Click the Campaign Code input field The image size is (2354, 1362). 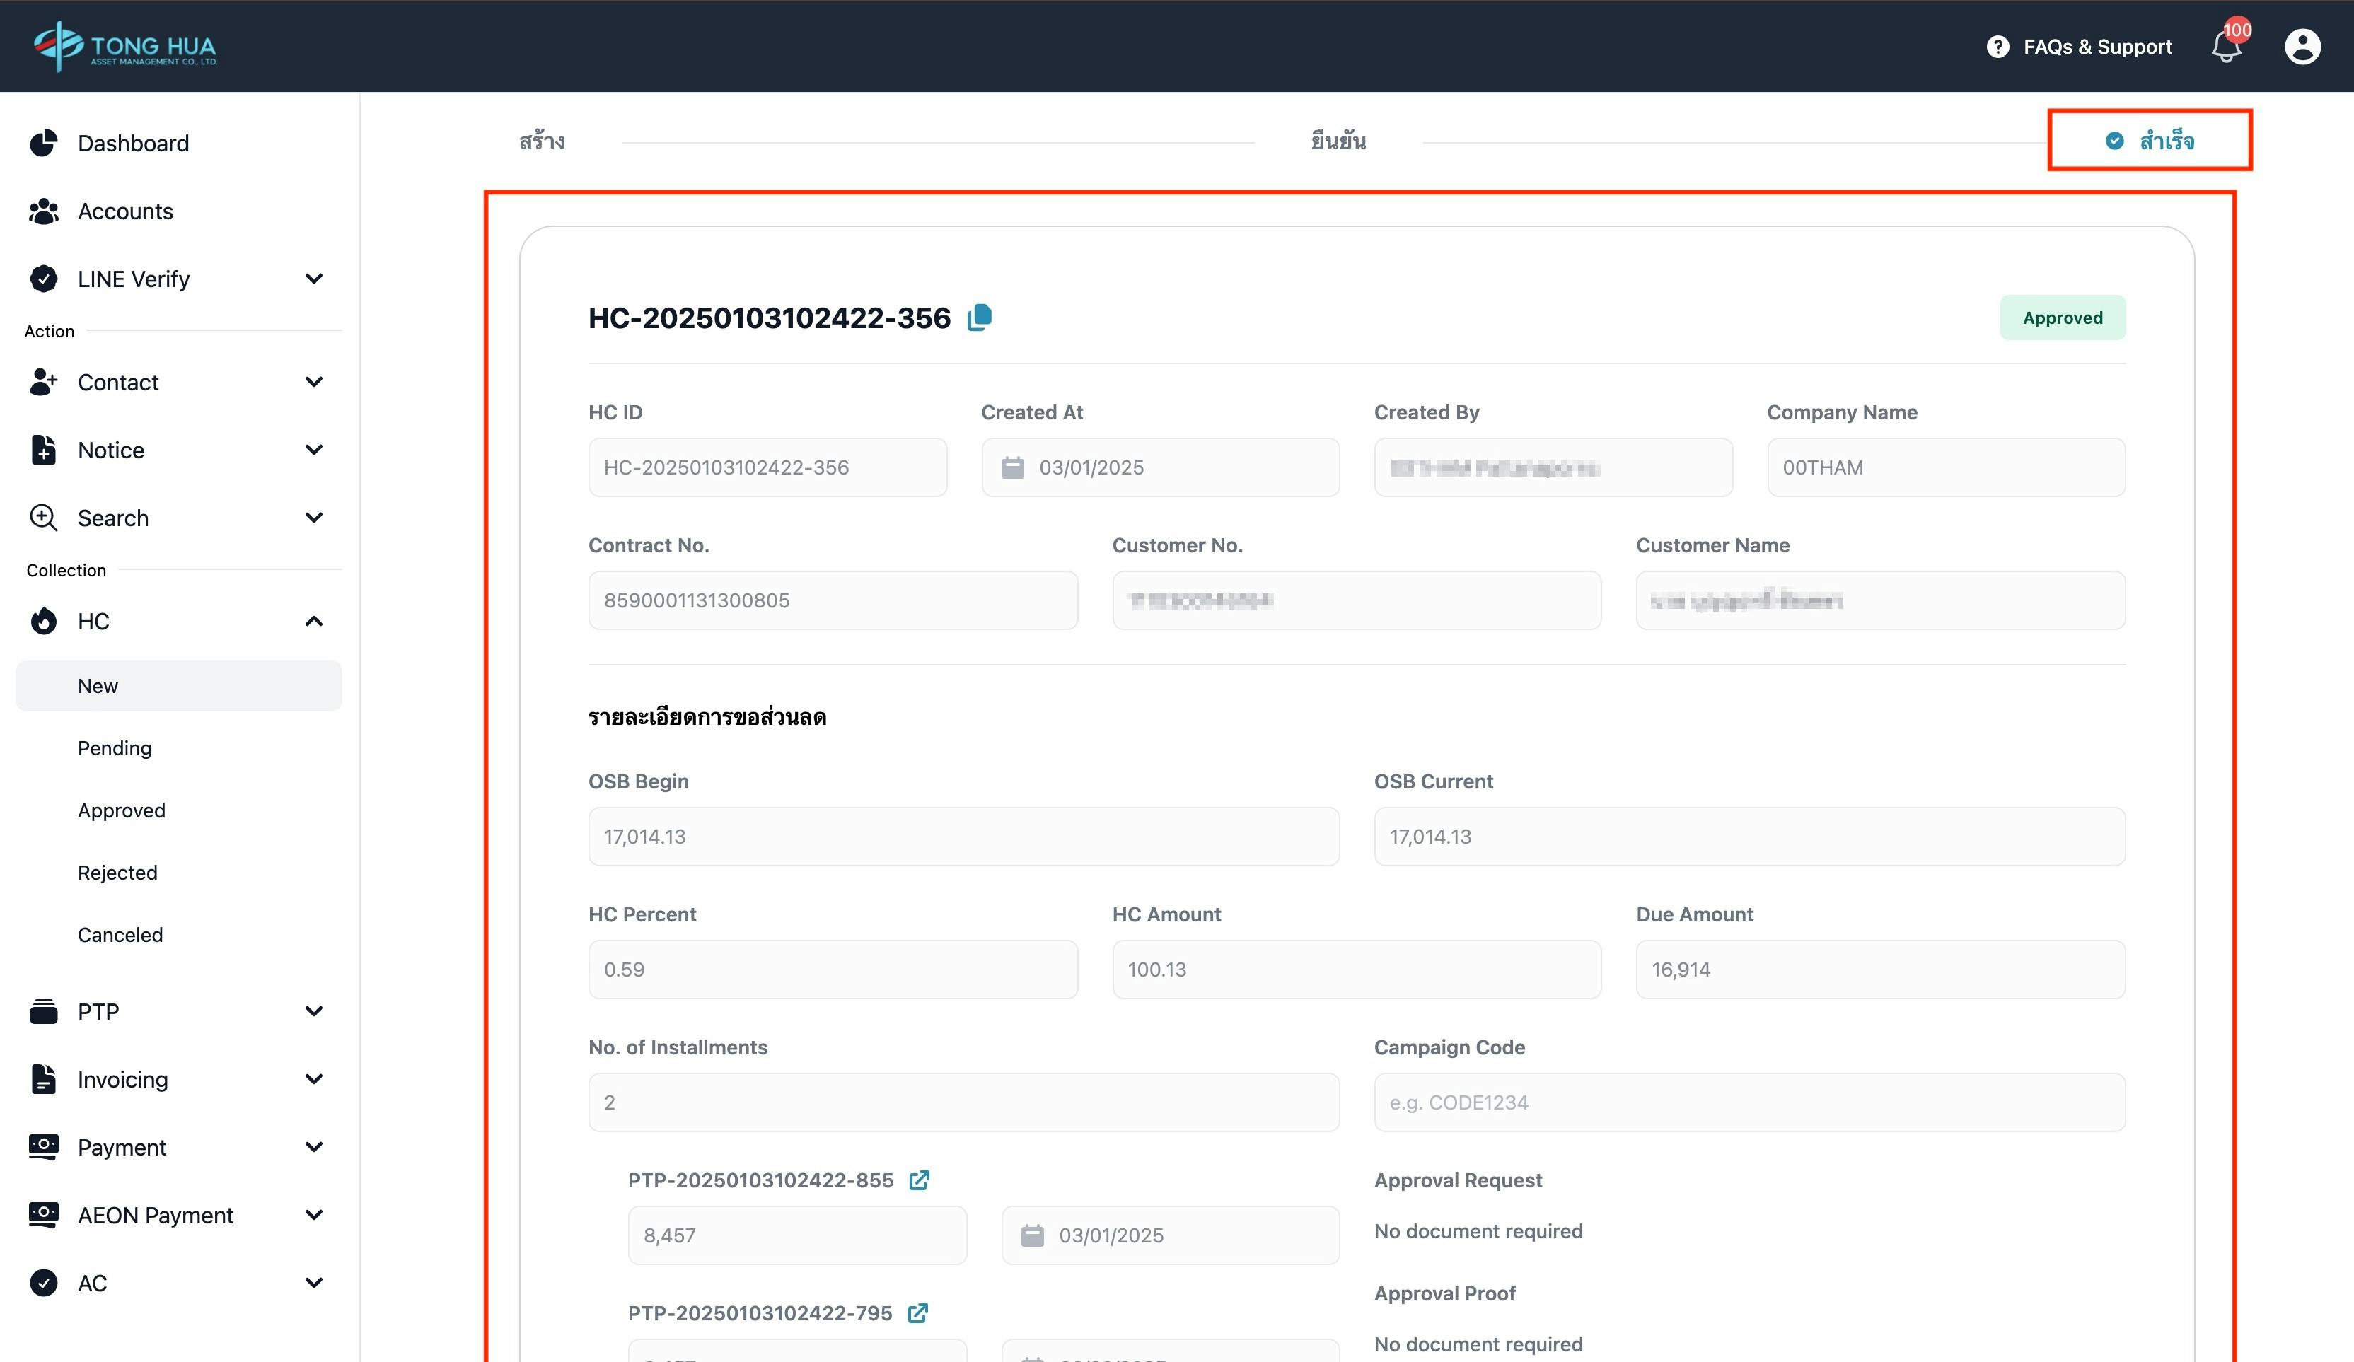tap(1749, 1102)
